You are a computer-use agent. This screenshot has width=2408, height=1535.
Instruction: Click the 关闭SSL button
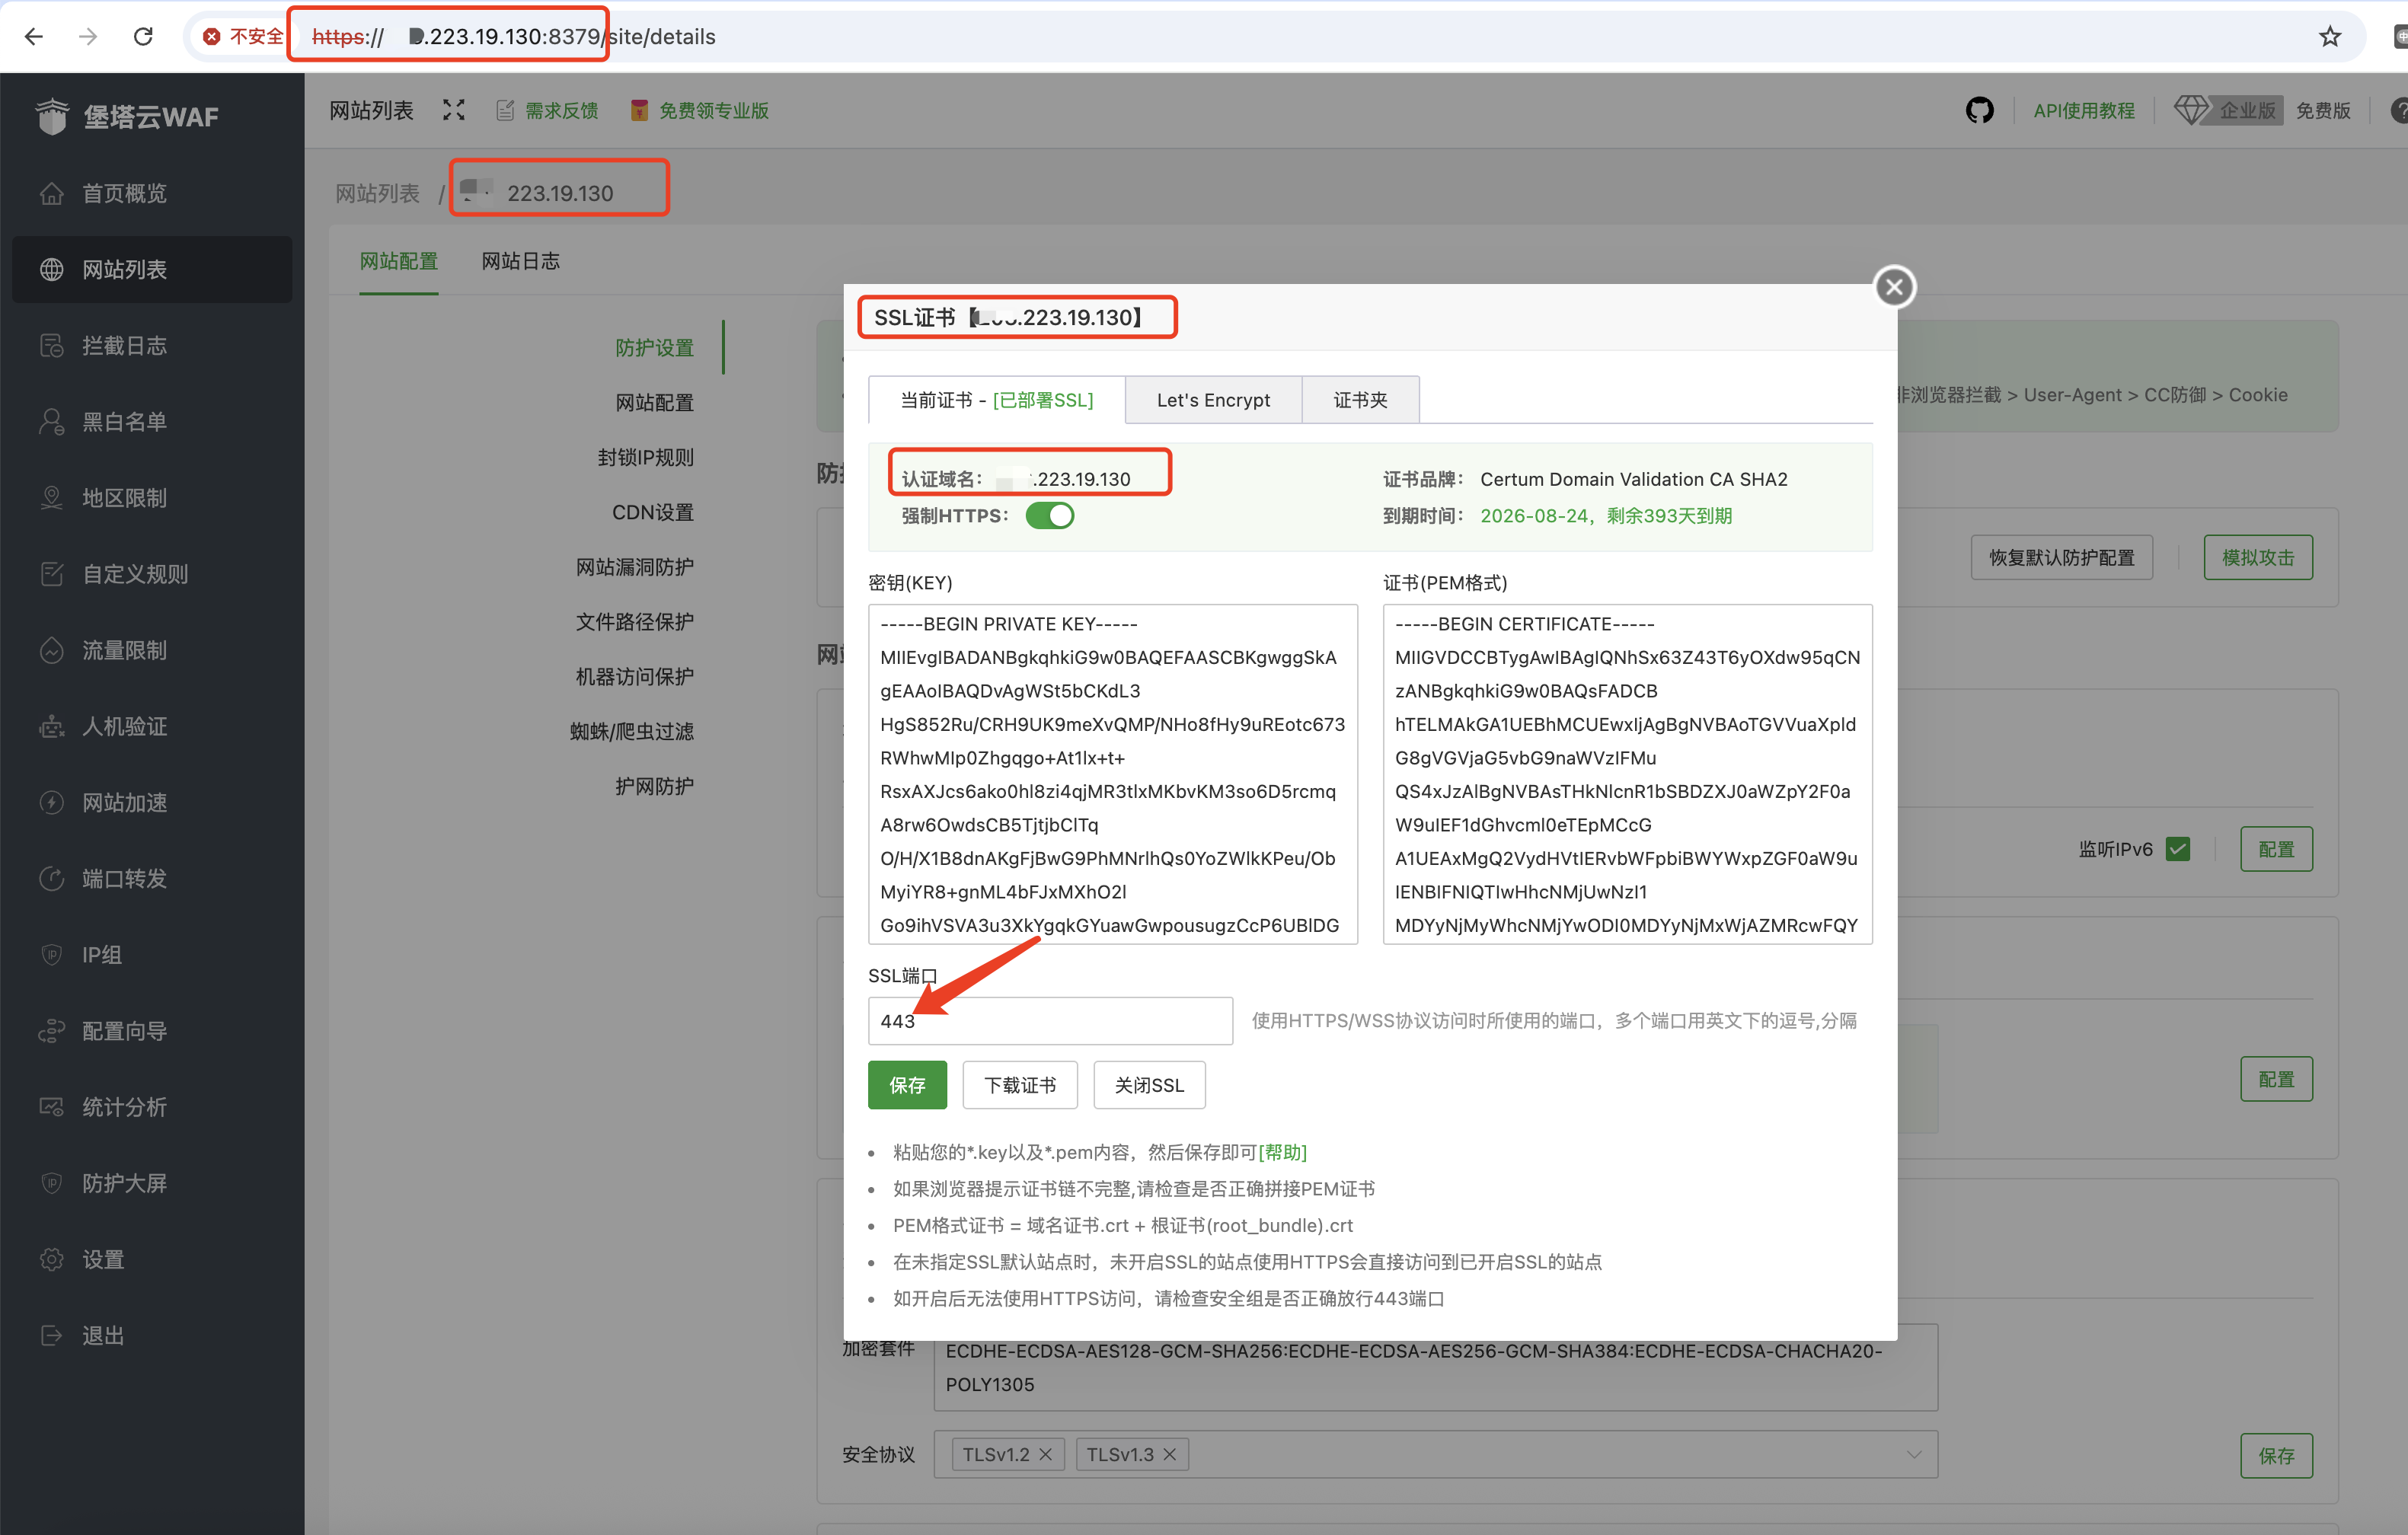[x=1149, y=1085]
